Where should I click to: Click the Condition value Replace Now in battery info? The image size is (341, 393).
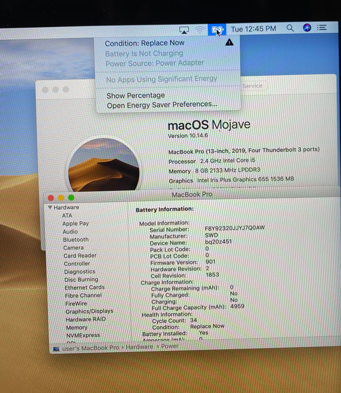(207, 326)
